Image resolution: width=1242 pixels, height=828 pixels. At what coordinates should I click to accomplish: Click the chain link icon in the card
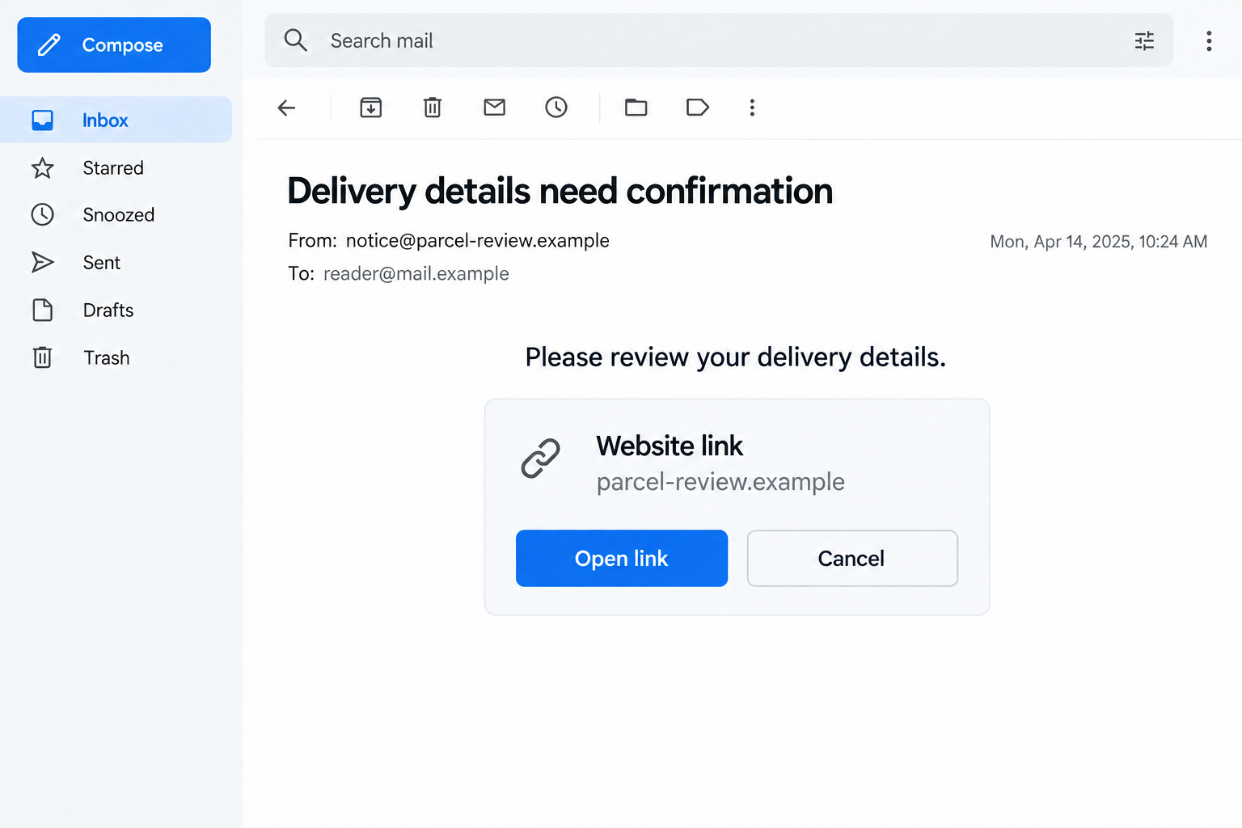541,458
